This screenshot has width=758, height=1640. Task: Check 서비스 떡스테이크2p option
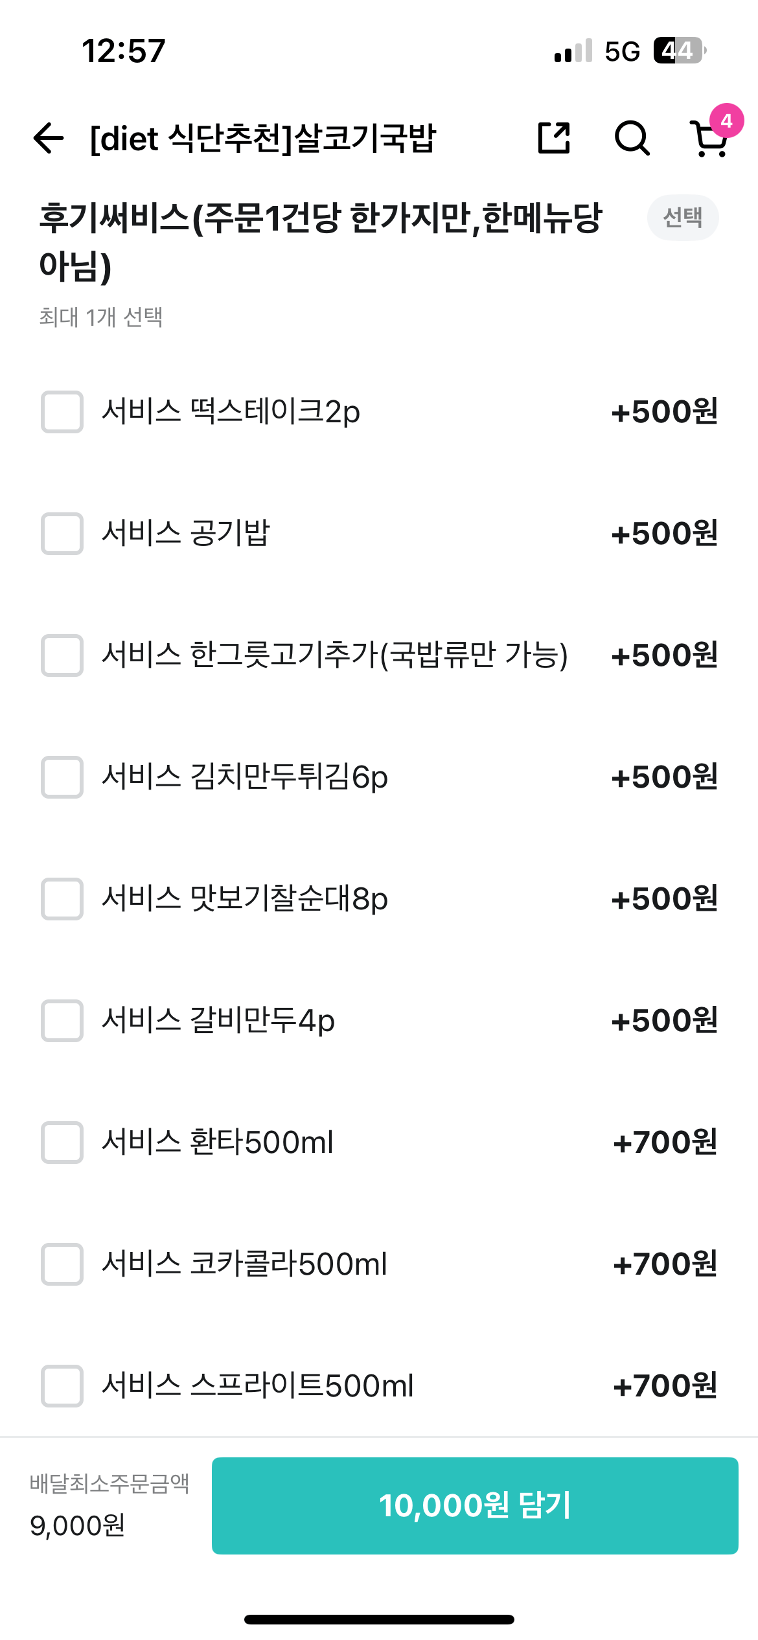click(x=62, y=412)
